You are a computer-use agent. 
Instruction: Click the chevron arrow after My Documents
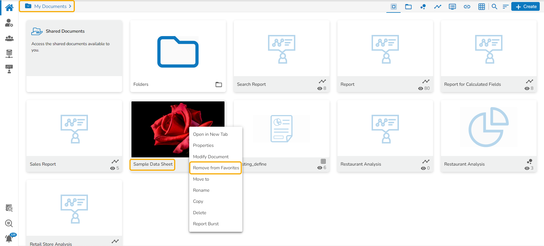click(70, 6)
